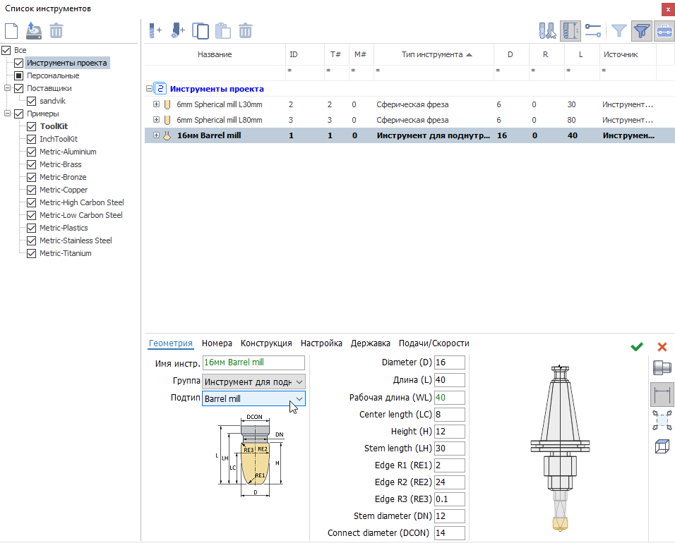The height and width of the screenshot is (543, 675).
Task: Toggle the dimension lines preview icon
Action: point(662,394)
